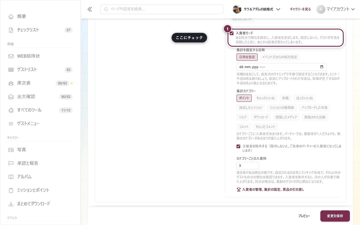This screenshot has width=360, height=225.
Task: Focus the ページや設定を検索 search field
Action: tap(162, 9)
